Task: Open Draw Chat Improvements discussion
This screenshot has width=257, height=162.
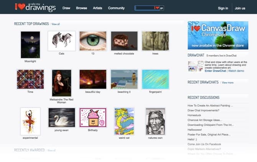Action: tap(203, 110)
